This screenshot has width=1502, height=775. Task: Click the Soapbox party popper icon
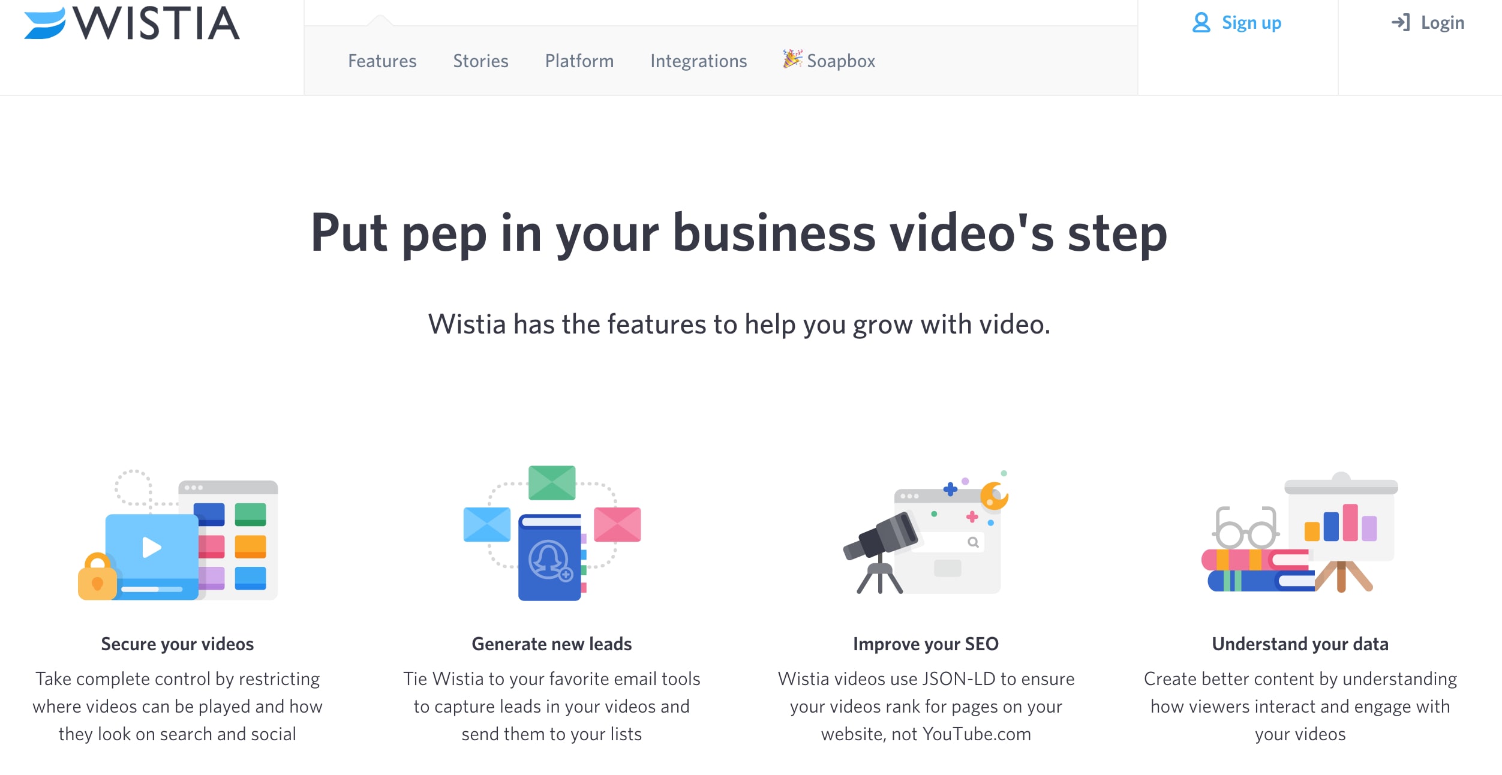[792, 59]
